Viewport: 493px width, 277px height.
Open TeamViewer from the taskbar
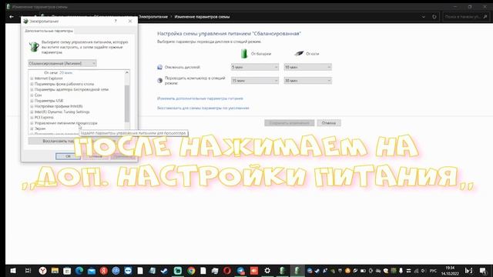(x=128, y=271)
